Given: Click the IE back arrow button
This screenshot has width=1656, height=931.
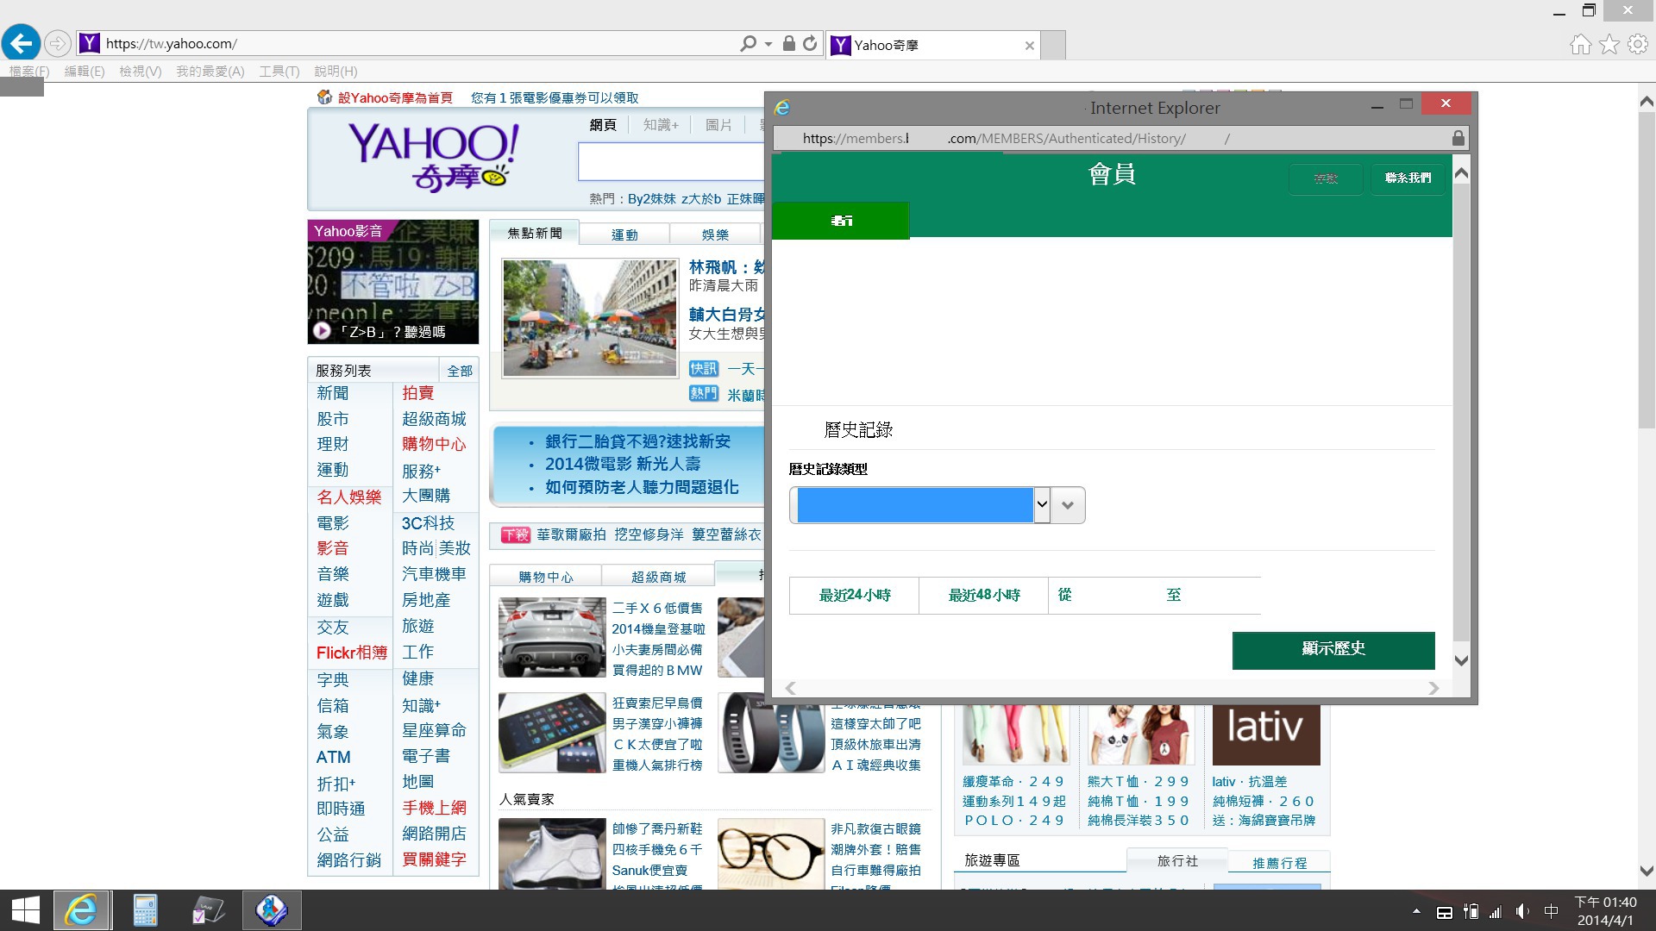Looking at the screenshot, I should coord(22,43).
